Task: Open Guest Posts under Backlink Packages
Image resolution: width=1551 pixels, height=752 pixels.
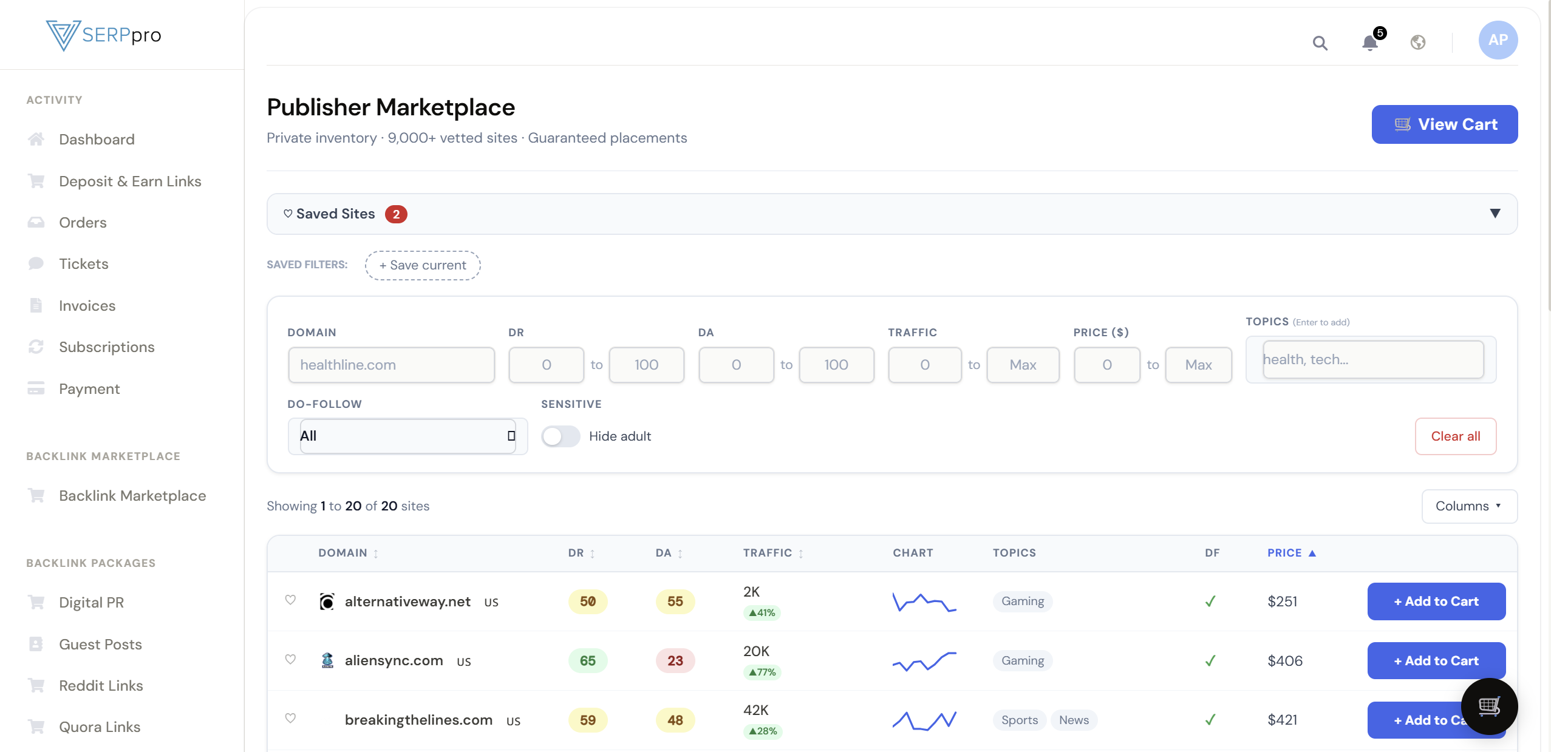Action: 100,644
